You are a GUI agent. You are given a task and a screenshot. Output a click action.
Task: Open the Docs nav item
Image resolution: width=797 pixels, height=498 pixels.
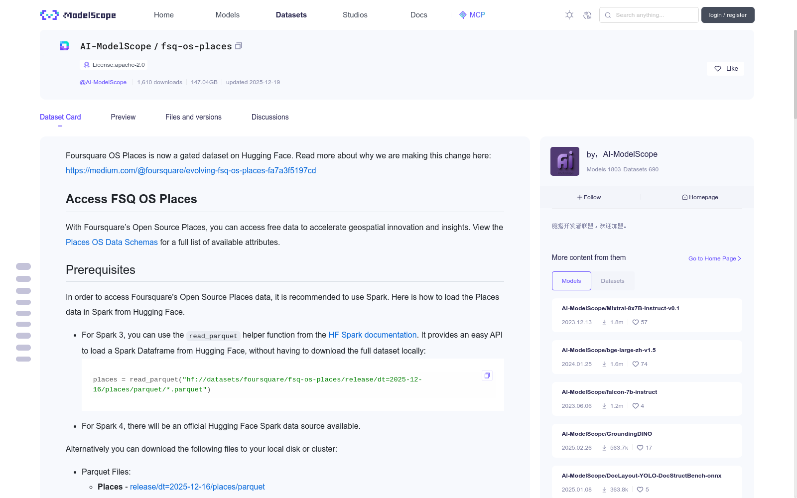pos(419,15)
